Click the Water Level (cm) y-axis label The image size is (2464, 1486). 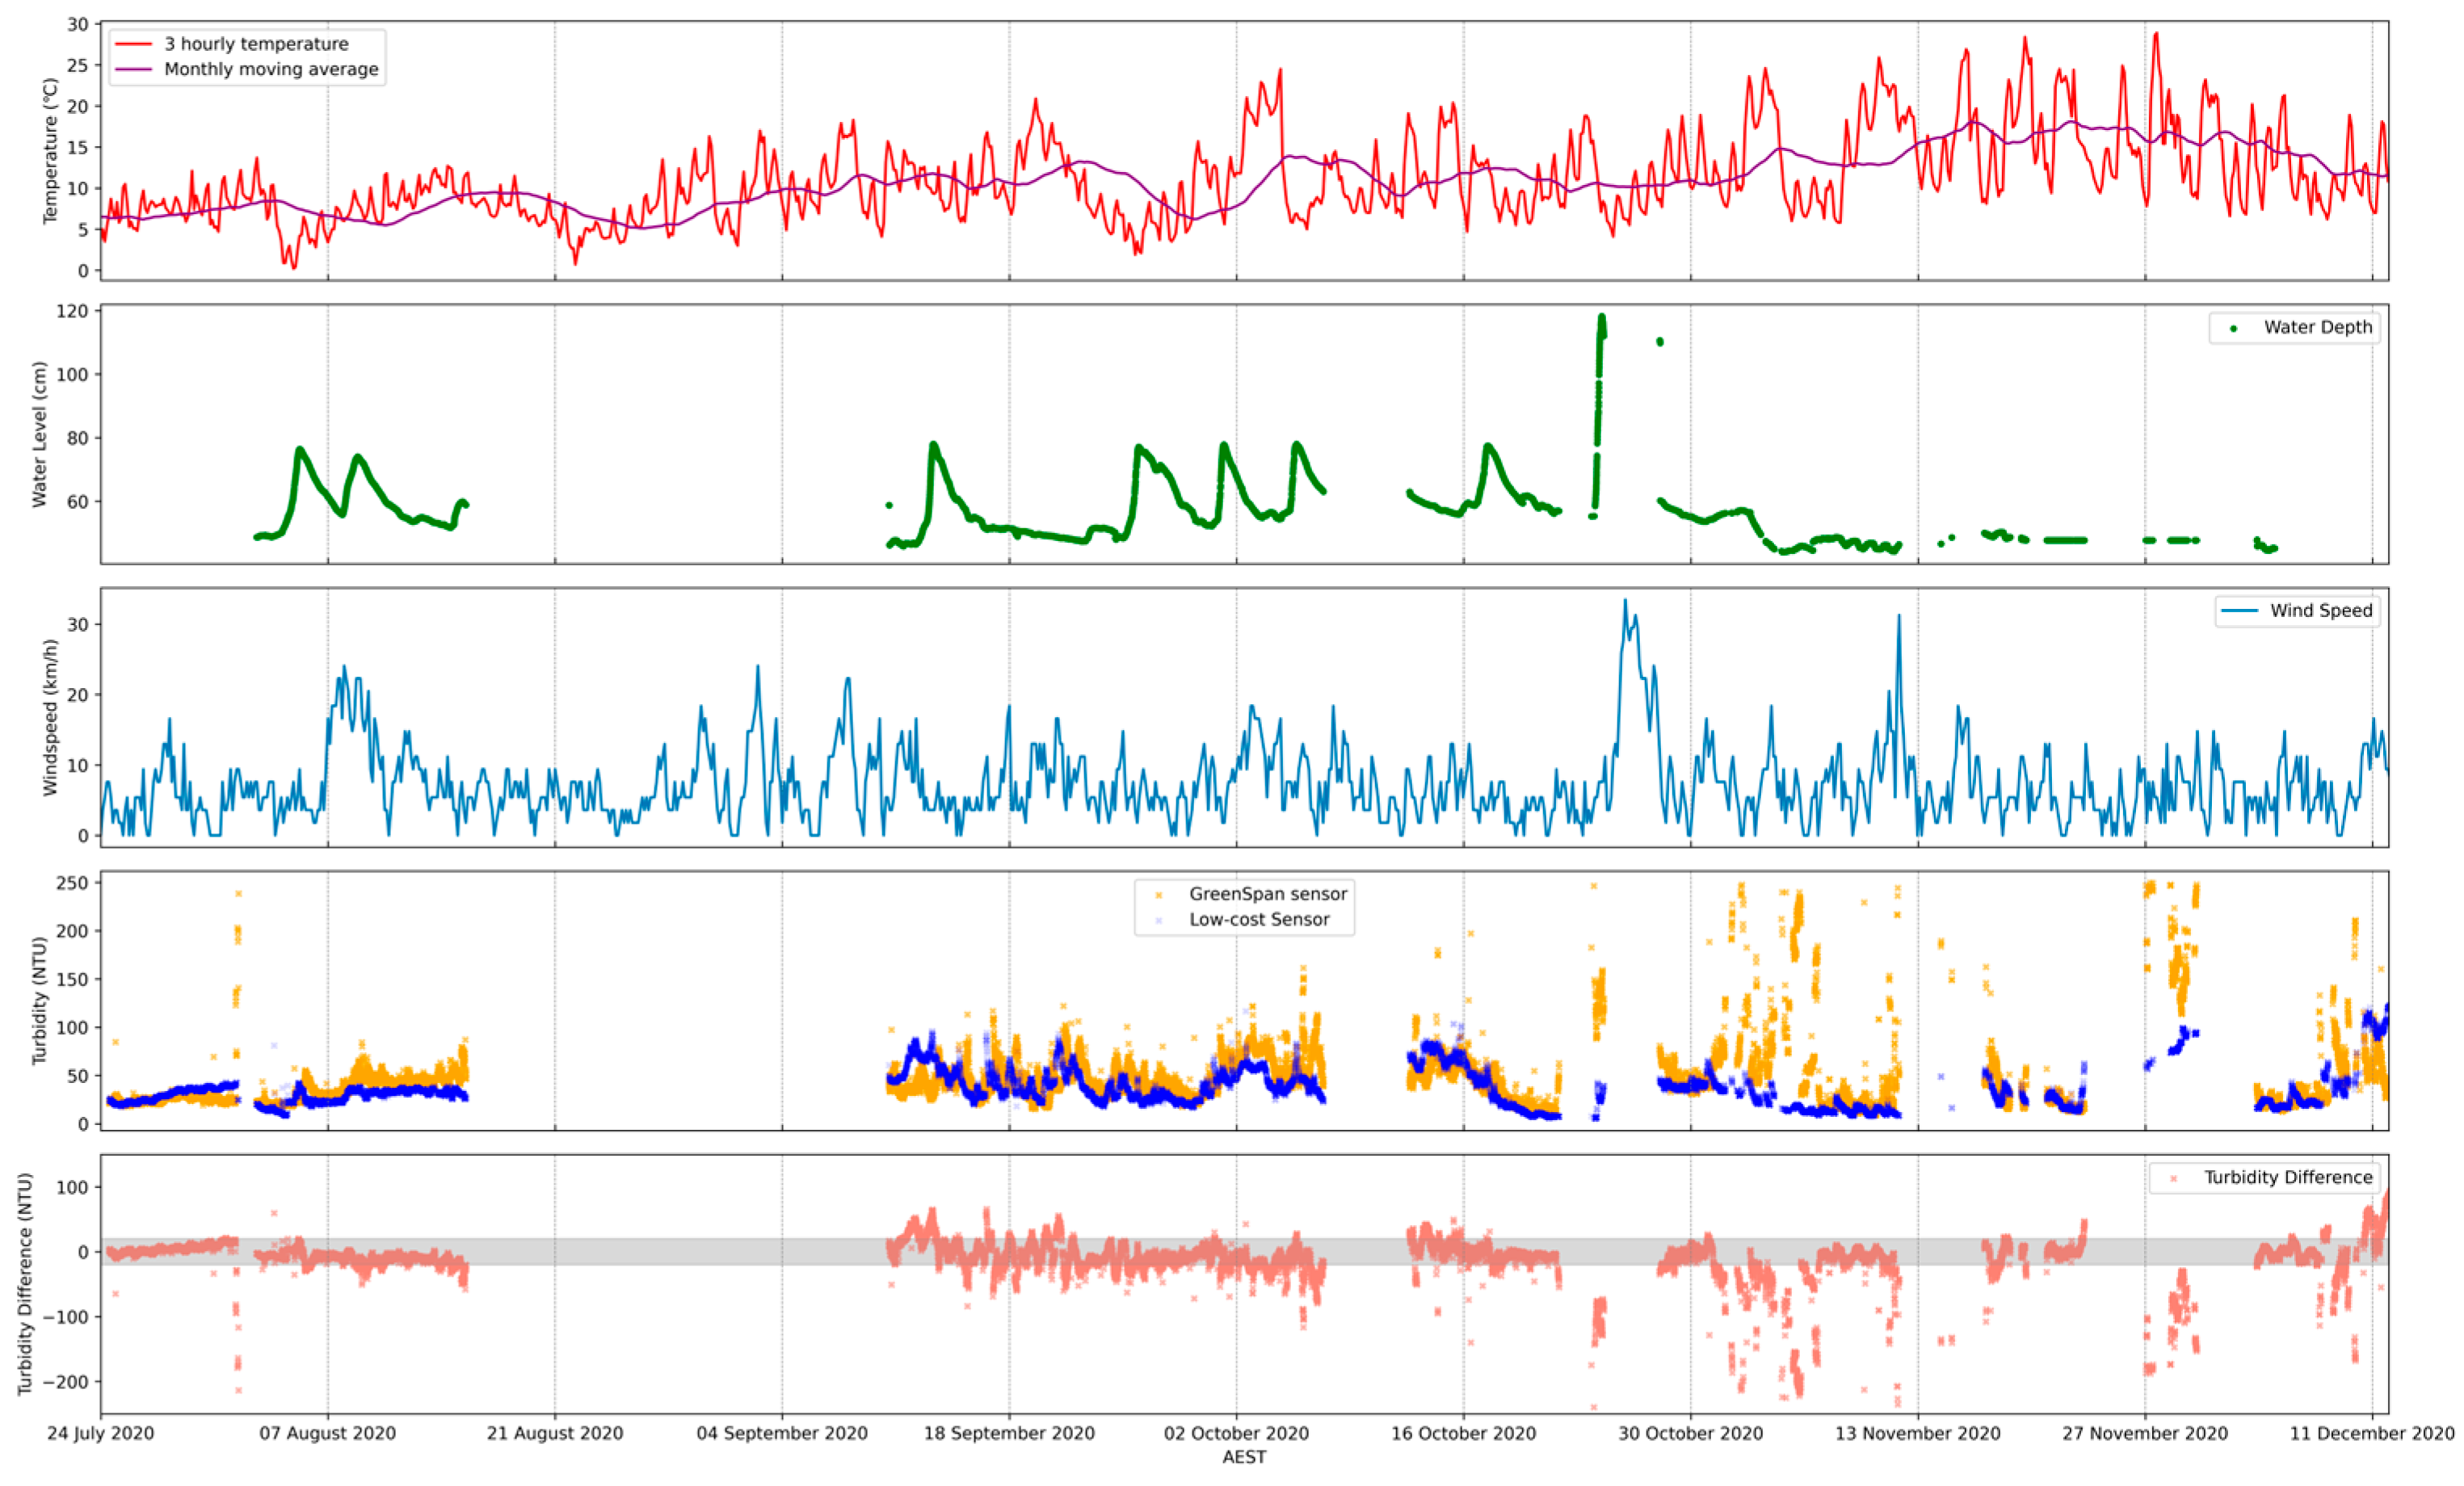point(39,434)
